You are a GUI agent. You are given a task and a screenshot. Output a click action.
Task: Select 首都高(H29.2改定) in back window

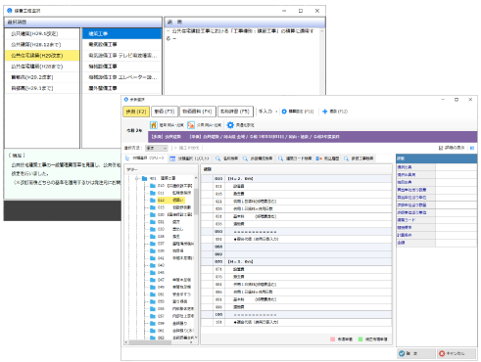pos(42,77)
